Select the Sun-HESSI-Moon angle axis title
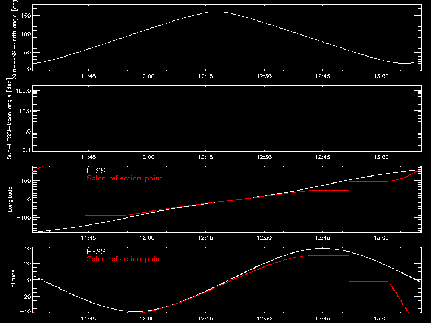Image resolution: width=431 pixels, height=323 pixels. point(9,118)
